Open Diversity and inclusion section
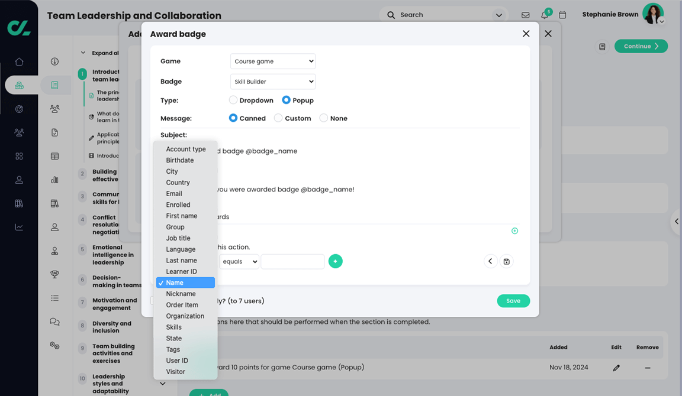The width and height of the screenshot is (682, 396). pyautogui.click(x=112, y=327)
